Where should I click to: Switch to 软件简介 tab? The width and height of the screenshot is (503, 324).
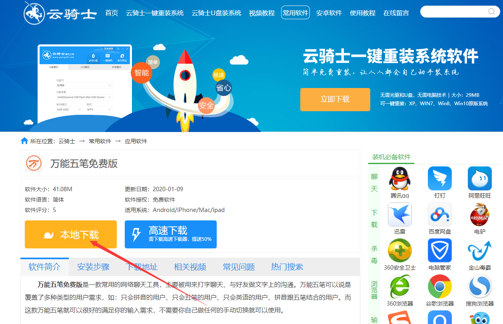point(44,267)
